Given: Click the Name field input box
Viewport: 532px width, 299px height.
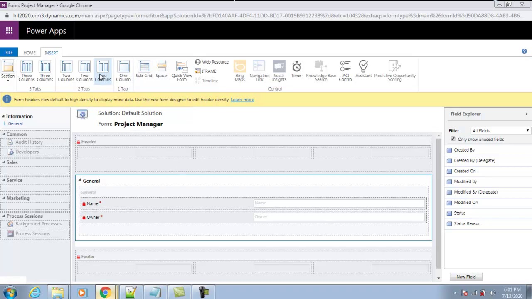Looking at the screenshot, I should (339, 203).
